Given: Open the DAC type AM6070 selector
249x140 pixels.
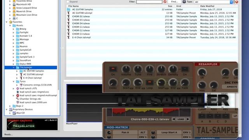Looking at the screenshot, I should [x=230, y=87].
